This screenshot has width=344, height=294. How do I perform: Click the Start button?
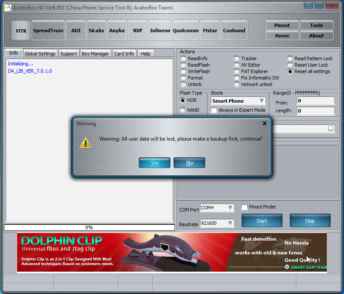coord(262,221)
